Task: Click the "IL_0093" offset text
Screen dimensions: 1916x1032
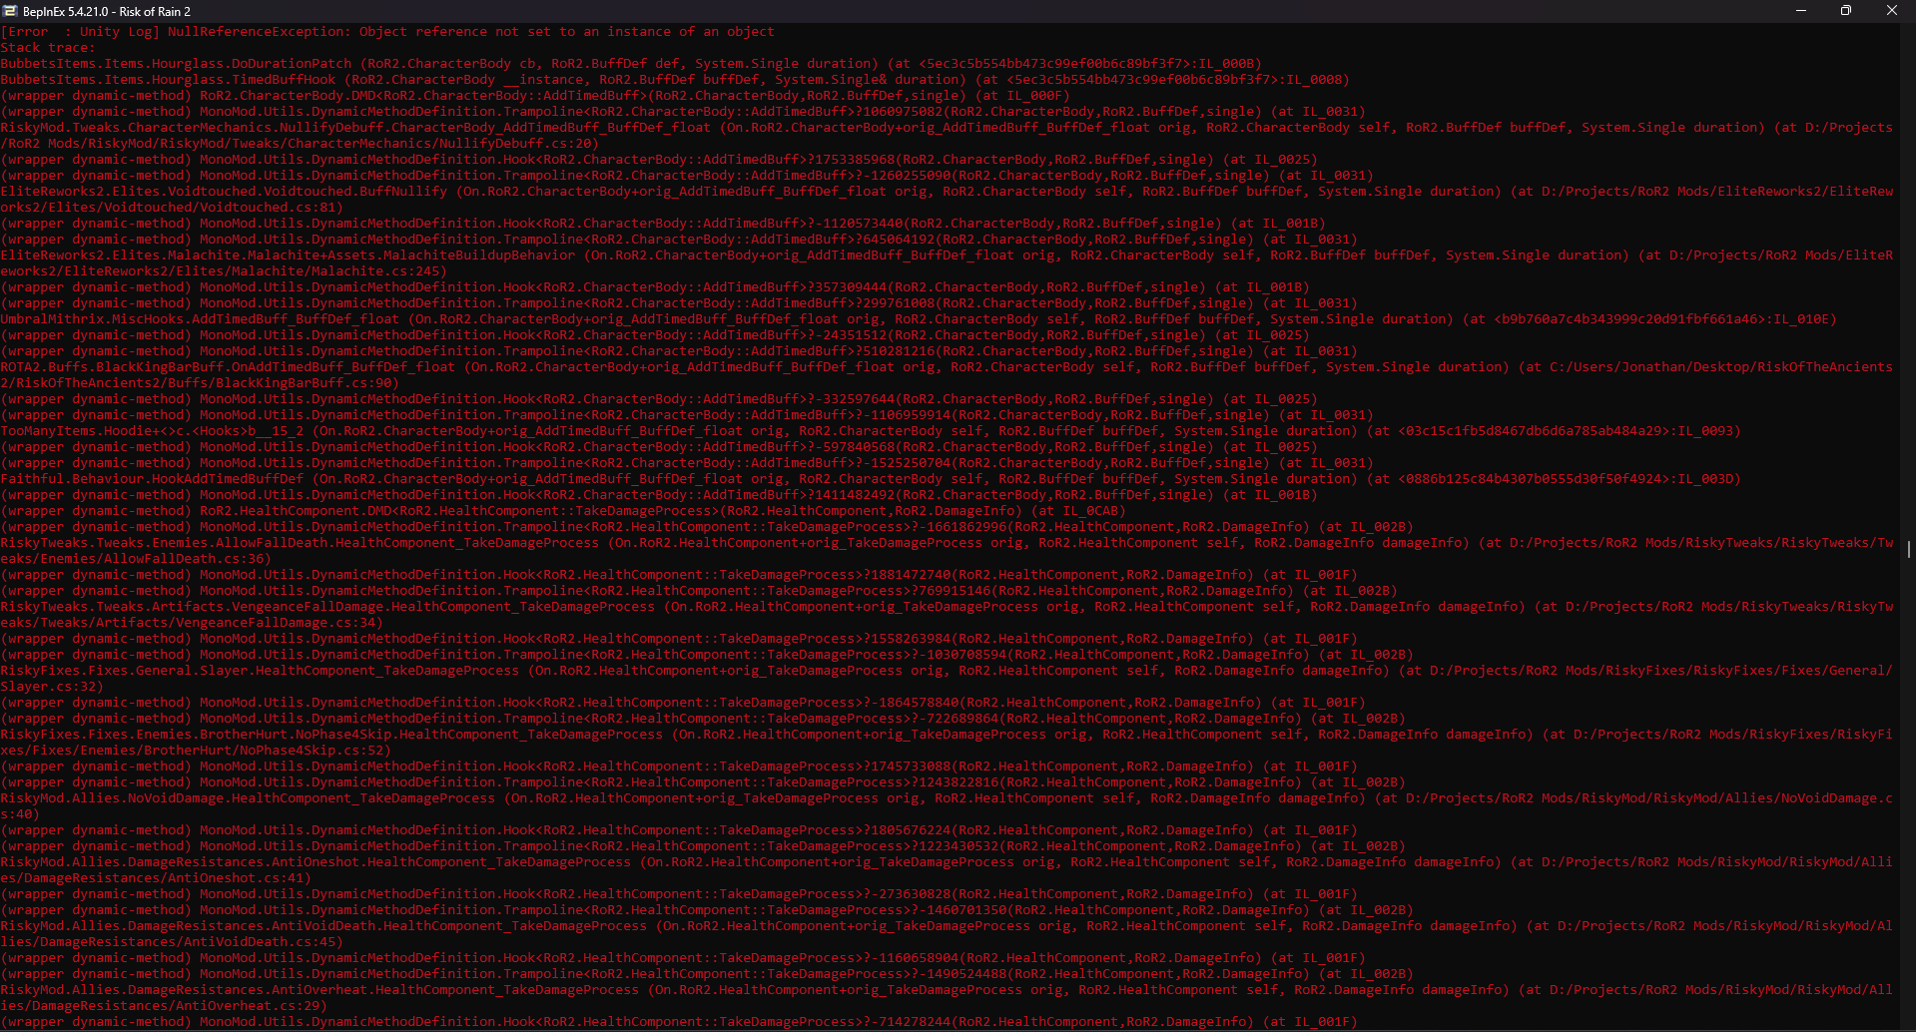Action: tap(1709, 431)
